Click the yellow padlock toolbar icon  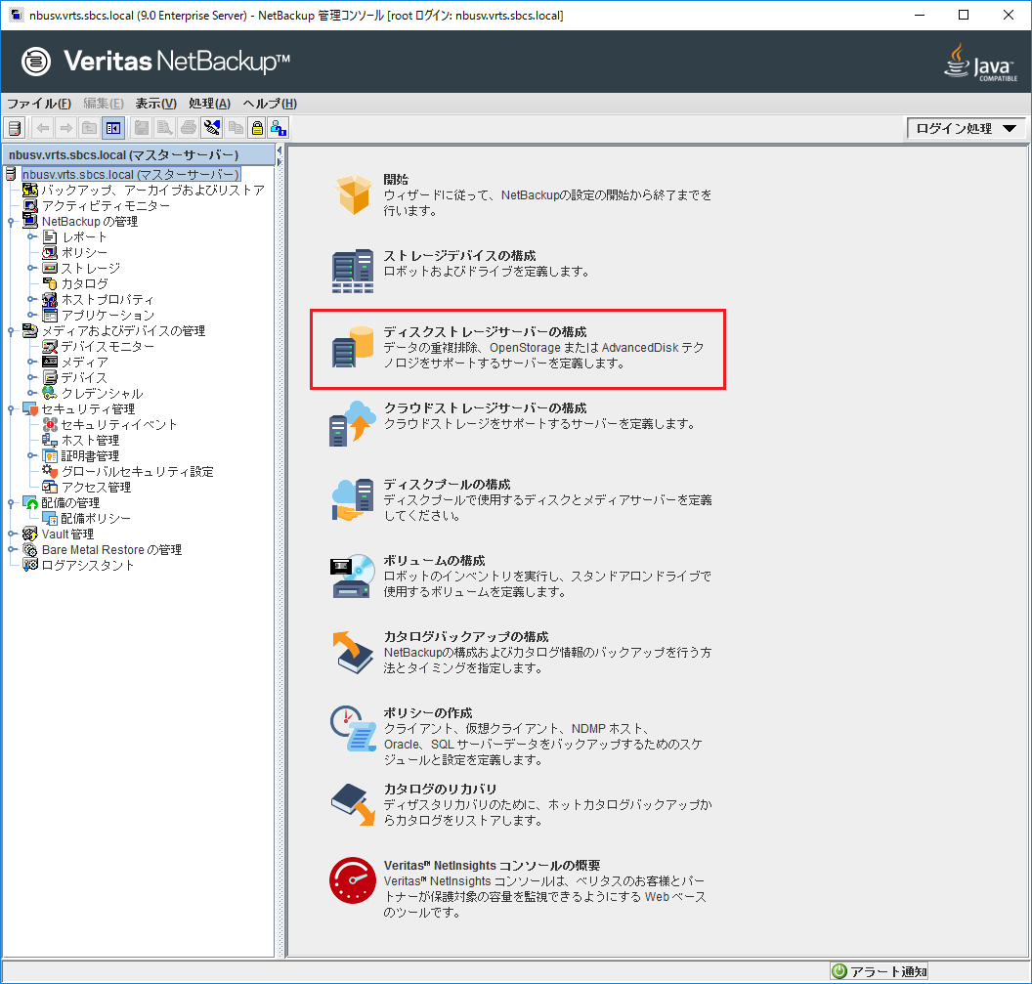coord(257,128)
